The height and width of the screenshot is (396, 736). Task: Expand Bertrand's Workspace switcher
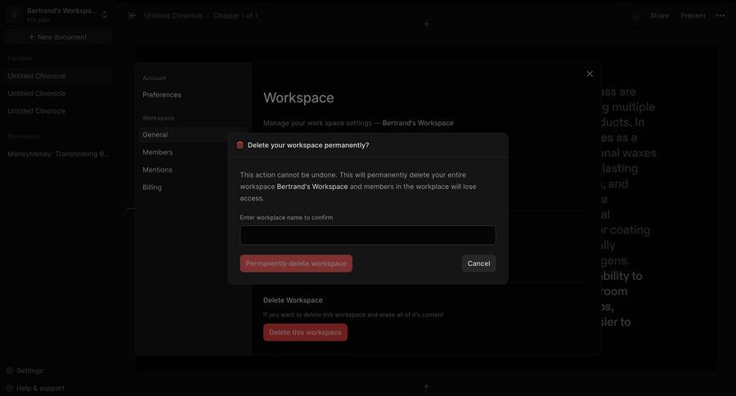pos(104,15)
